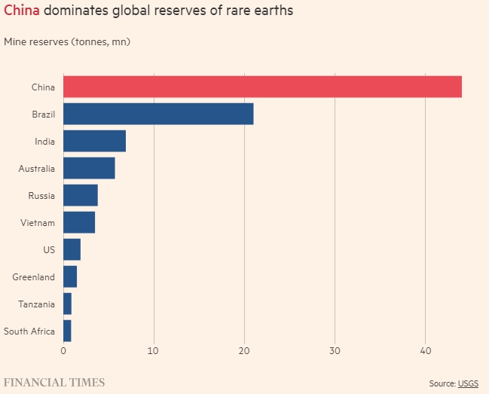Click the USGS source link
Screen dimensions: 489x394
point(468,383)
